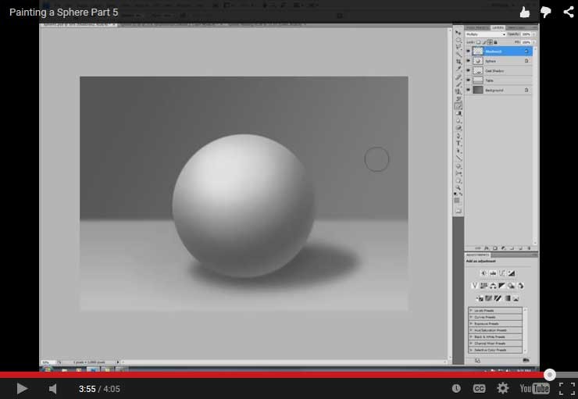Add an Exposure adjustment

512,273
